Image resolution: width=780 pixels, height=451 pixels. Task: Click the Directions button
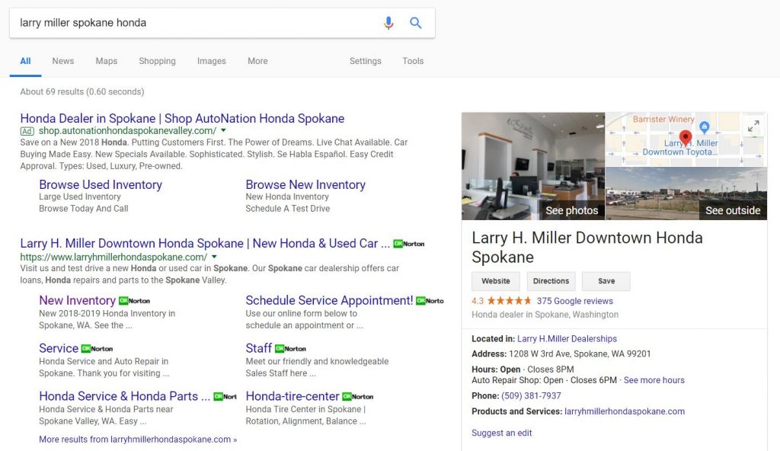[551, 281]
